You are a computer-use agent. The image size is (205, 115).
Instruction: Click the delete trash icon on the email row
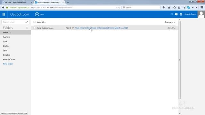pyautogui.click(x=70, y=28)
